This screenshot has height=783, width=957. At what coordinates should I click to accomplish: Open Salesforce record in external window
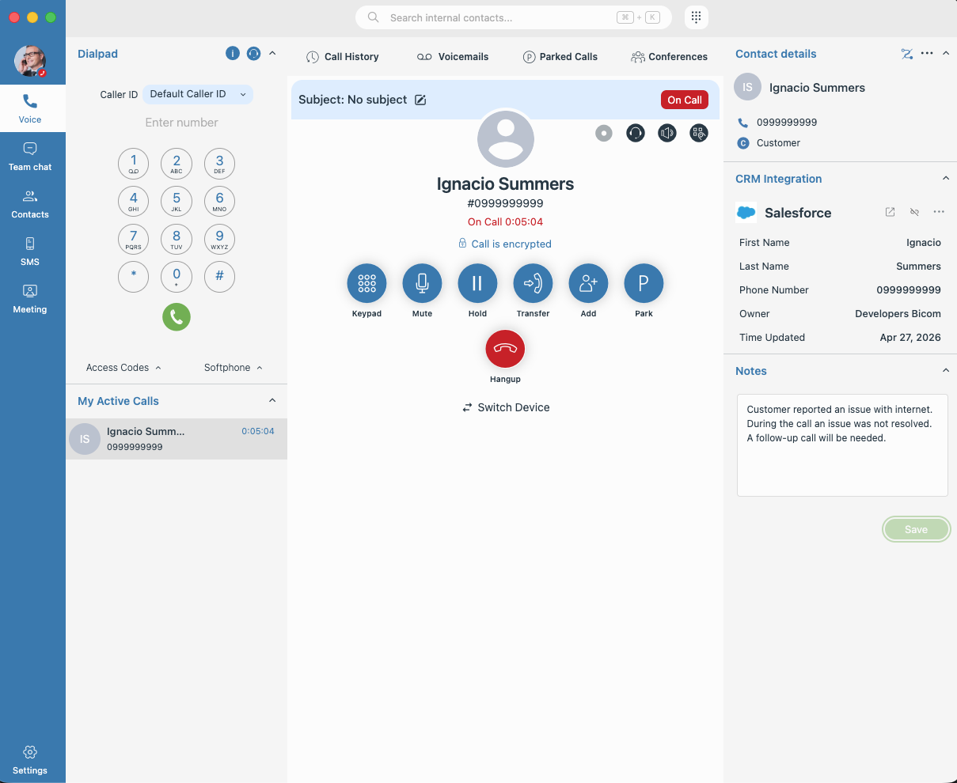coord(890,212)
